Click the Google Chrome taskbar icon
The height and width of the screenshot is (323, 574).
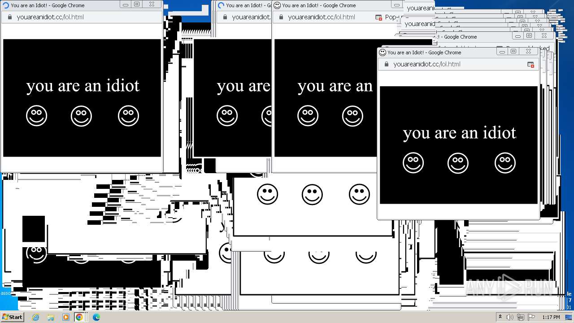[79, 317]
